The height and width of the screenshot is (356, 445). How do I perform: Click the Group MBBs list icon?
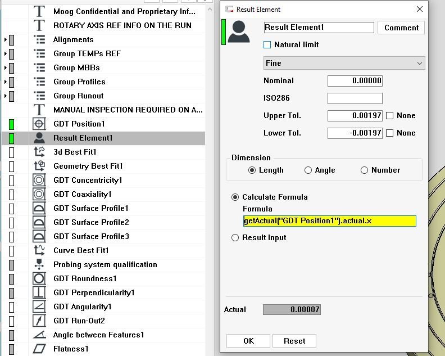click(x=39, y=67)
